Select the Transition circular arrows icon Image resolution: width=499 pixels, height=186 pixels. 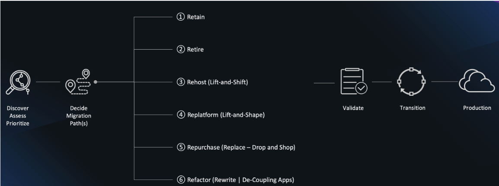pos(411,82)
